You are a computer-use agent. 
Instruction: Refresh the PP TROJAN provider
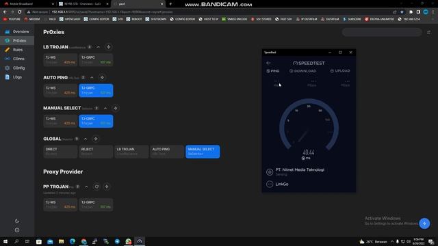click(96, 187)
